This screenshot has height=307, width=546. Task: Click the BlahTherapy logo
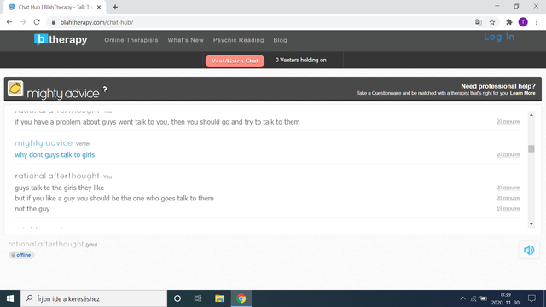(61, 40)
